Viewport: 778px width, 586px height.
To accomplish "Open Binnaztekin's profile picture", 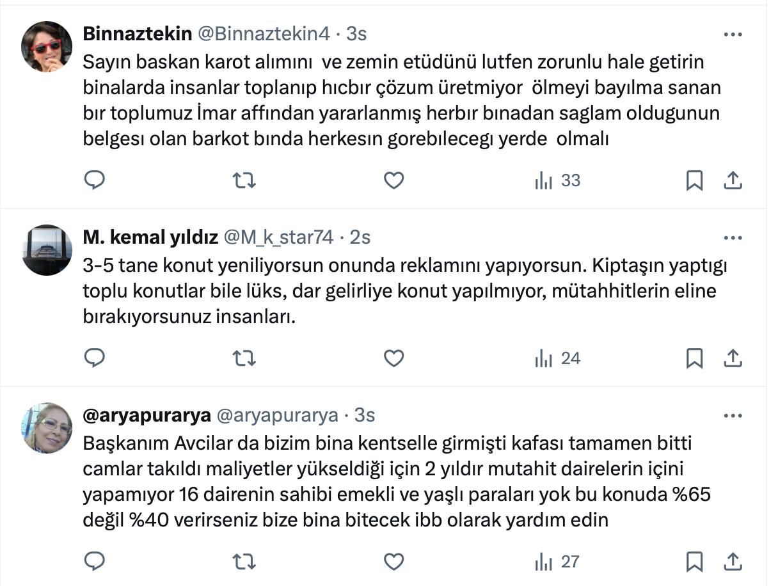I will pos(47,47).
